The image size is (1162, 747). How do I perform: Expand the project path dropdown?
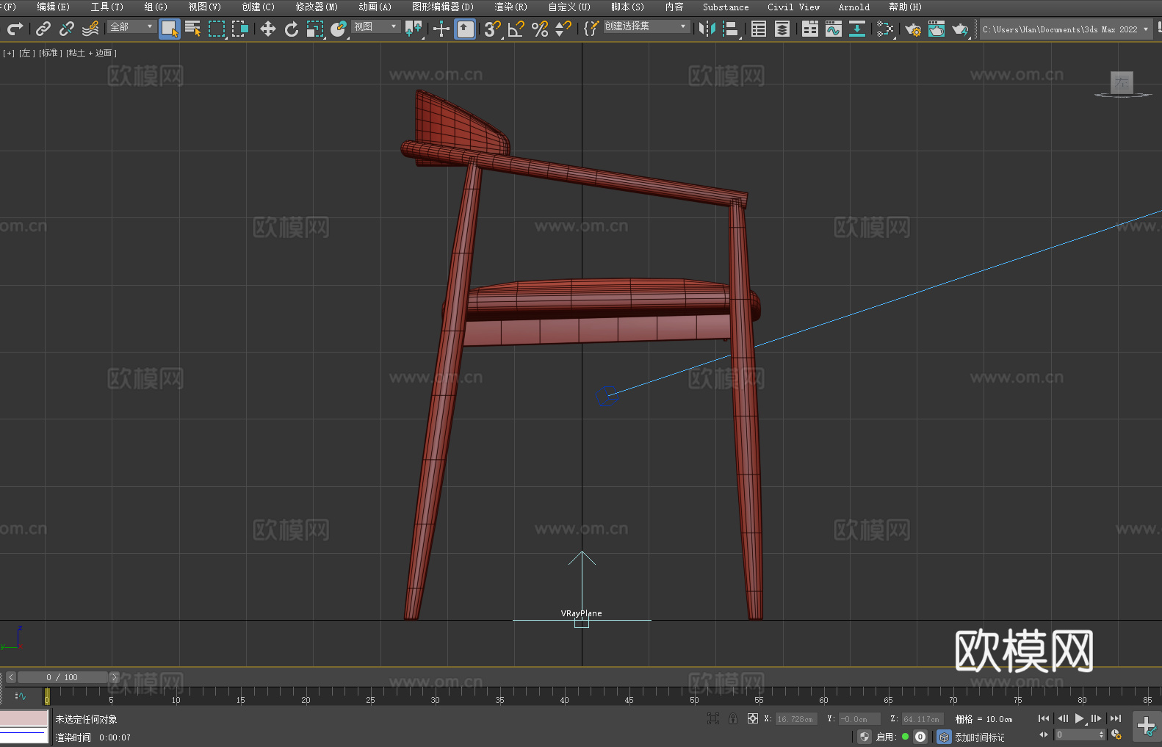tap(1146, 29)
